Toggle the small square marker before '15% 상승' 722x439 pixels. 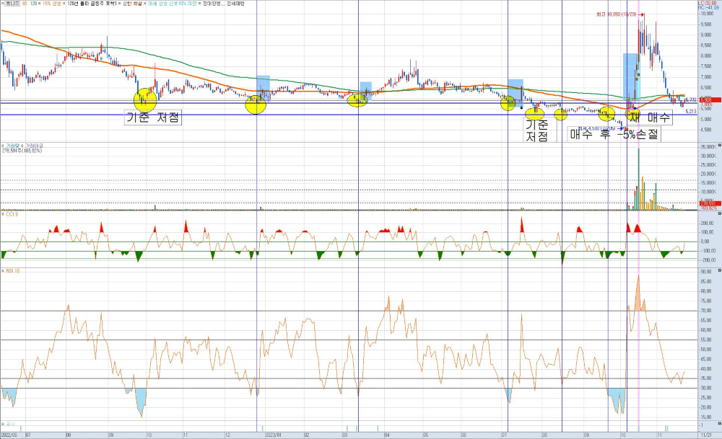point(40,3)
